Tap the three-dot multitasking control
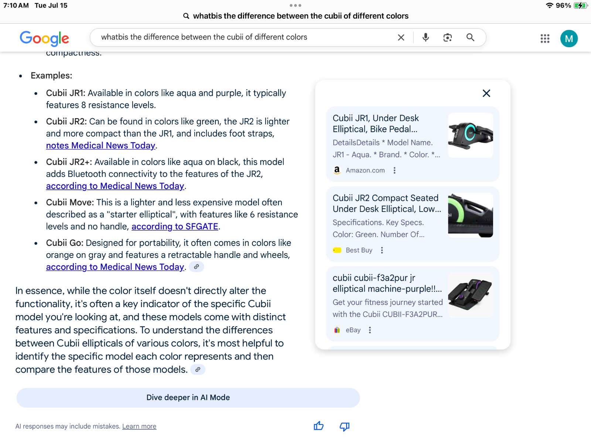Image resolution: width=591 pixels, height=443 pixels. pos(295,6)
